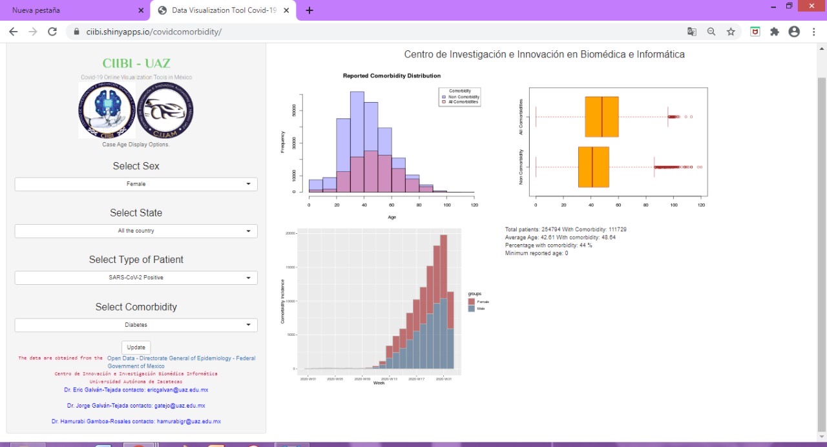
Task: Switch to the Nueva pestaña tab
Action: pyautogui.click(x=74, y=10)
